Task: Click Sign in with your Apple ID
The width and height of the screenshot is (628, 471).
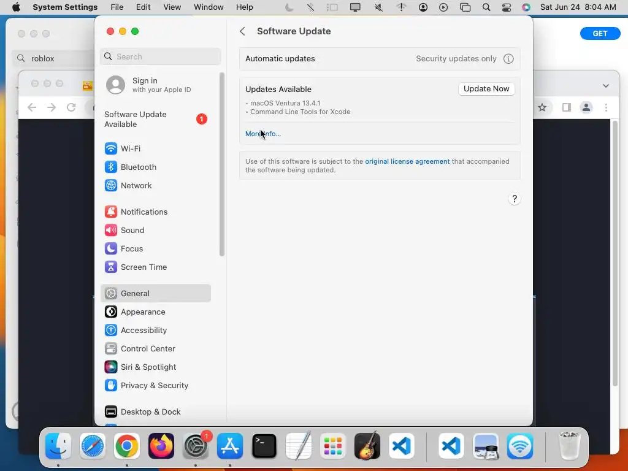Action: (x=155, y=85)
